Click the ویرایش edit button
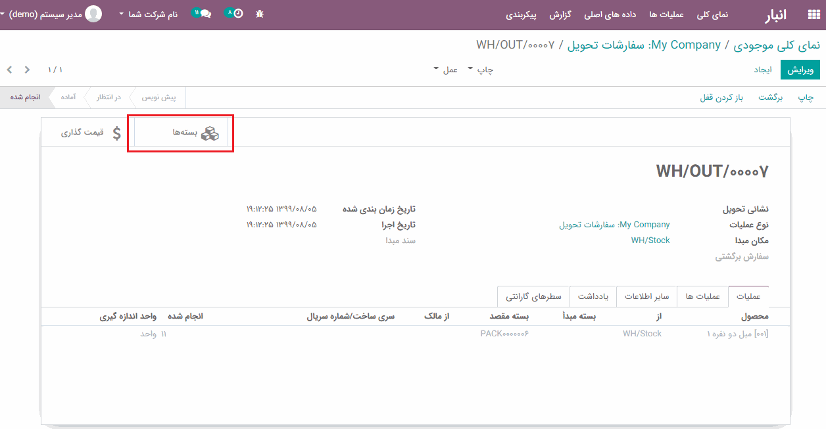The width and height of the screenshot is (826, 429). tap(800, 70)
